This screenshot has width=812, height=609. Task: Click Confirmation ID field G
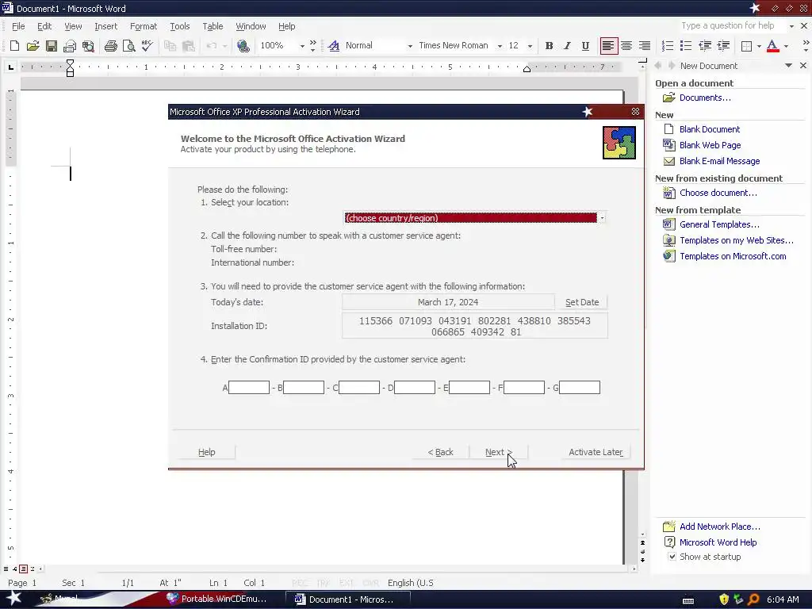coord(580,387)
